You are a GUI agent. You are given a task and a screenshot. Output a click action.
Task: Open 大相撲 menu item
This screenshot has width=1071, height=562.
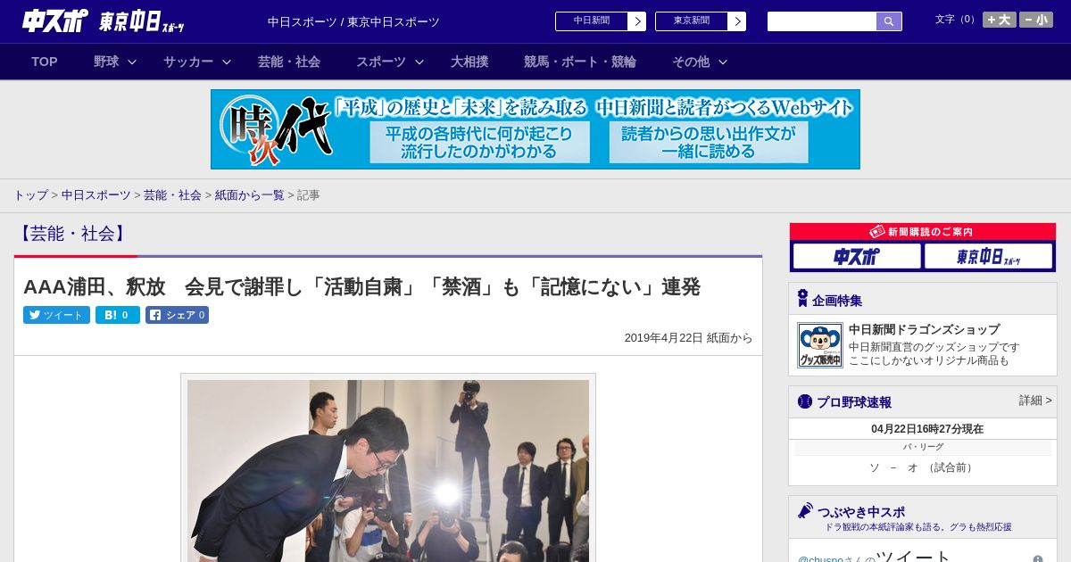point(469,62)
